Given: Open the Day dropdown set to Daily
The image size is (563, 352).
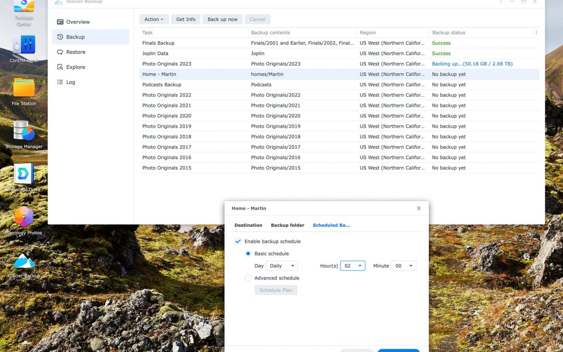Looking at the screenshot, I should coord(281,266).
